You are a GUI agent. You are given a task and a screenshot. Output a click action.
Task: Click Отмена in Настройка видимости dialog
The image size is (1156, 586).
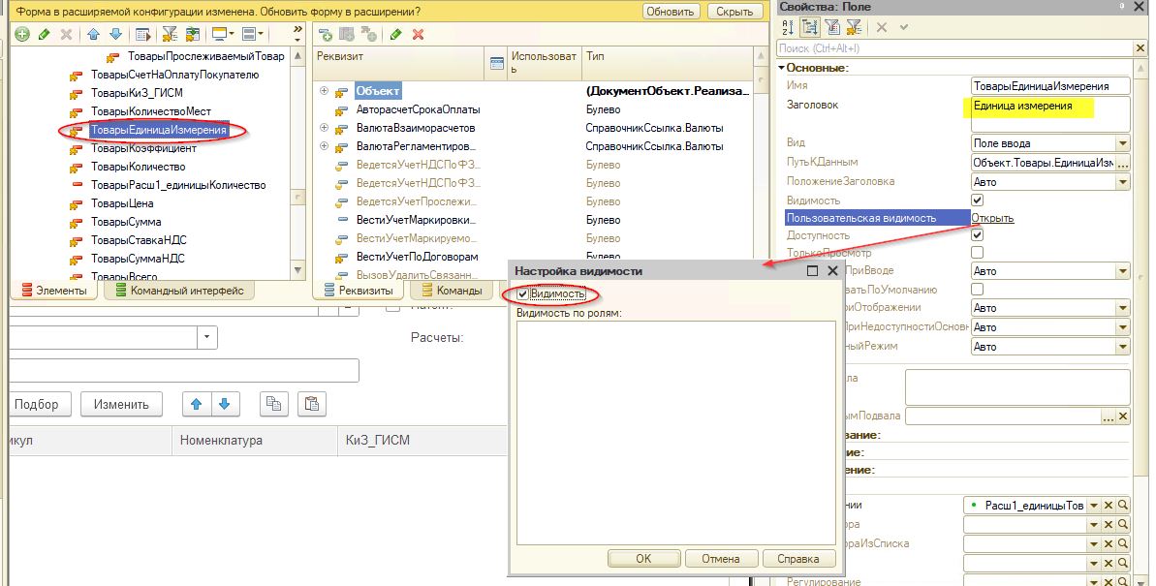pyautogui.click(x=721, y=559)
